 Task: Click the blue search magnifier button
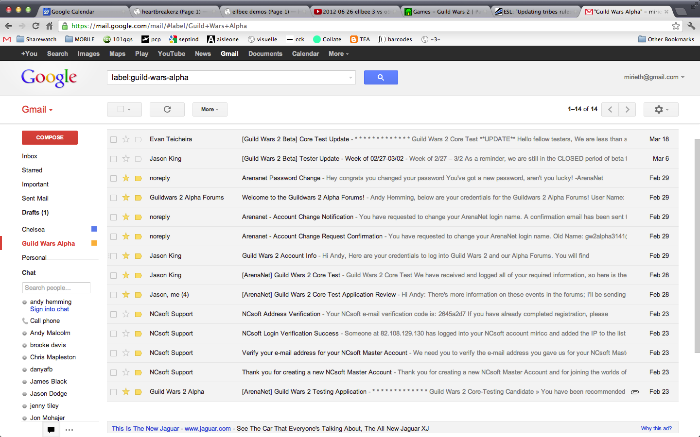(x=381, y=77)
